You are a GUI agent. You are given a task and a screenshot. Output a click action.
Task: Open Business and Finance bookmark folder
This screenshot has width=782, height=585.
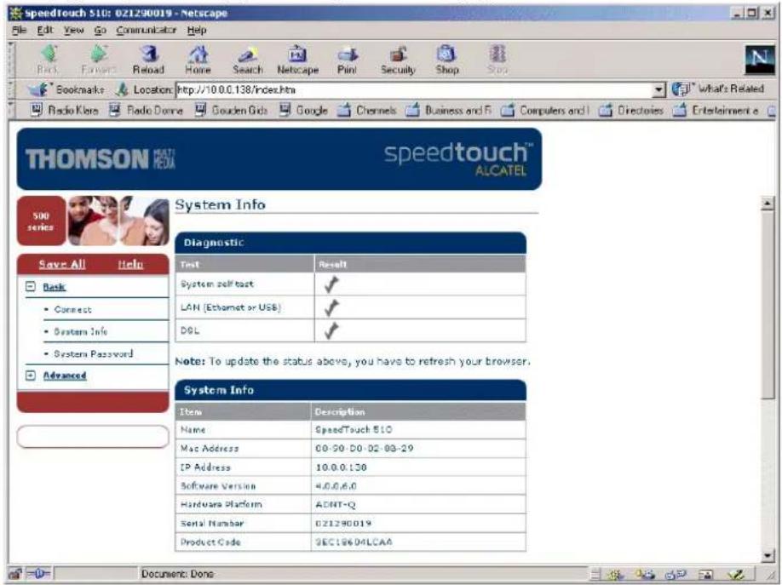448,110
